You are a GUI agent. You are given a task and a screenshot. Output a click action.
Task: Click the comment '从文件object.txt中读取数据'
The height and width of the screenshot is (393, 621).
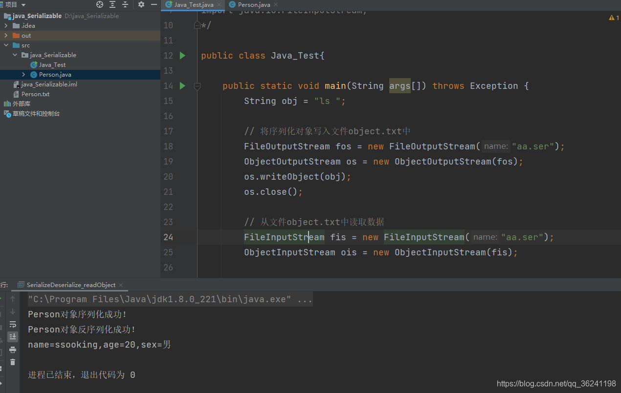(x=322, y=222)
